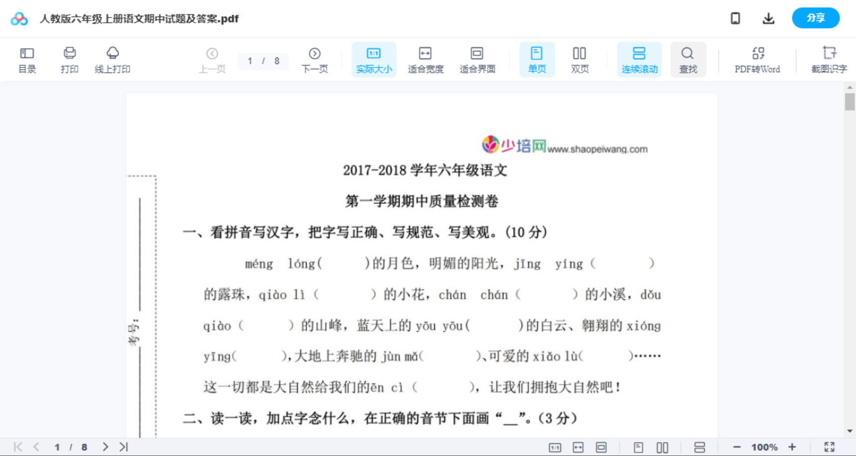Go to next page with 下一页
The height and width of the screenshot is (456, 856).
315,60
